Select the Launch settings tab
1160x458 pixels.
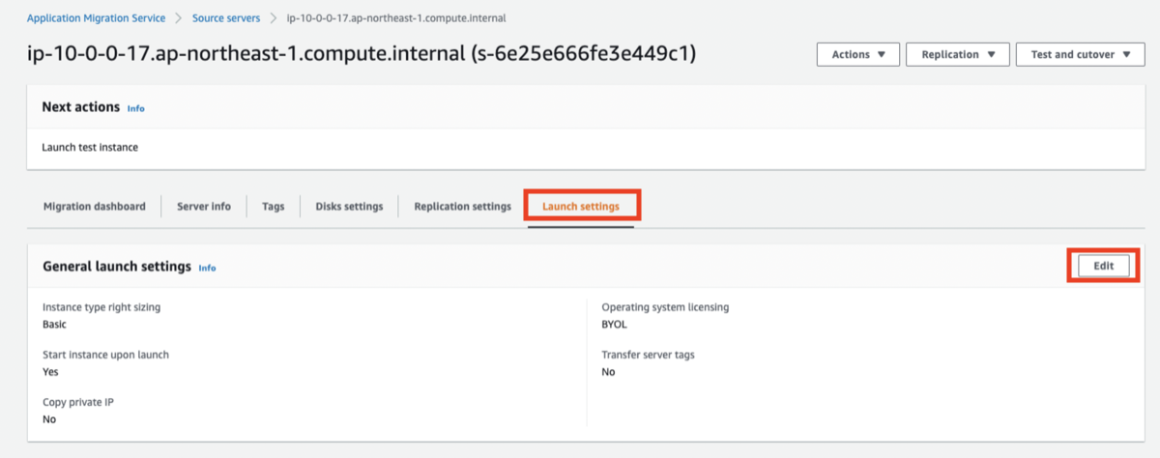pos(581,206)
